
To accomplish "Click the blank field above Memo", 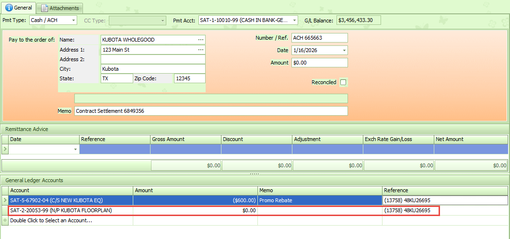I will 211,98.
